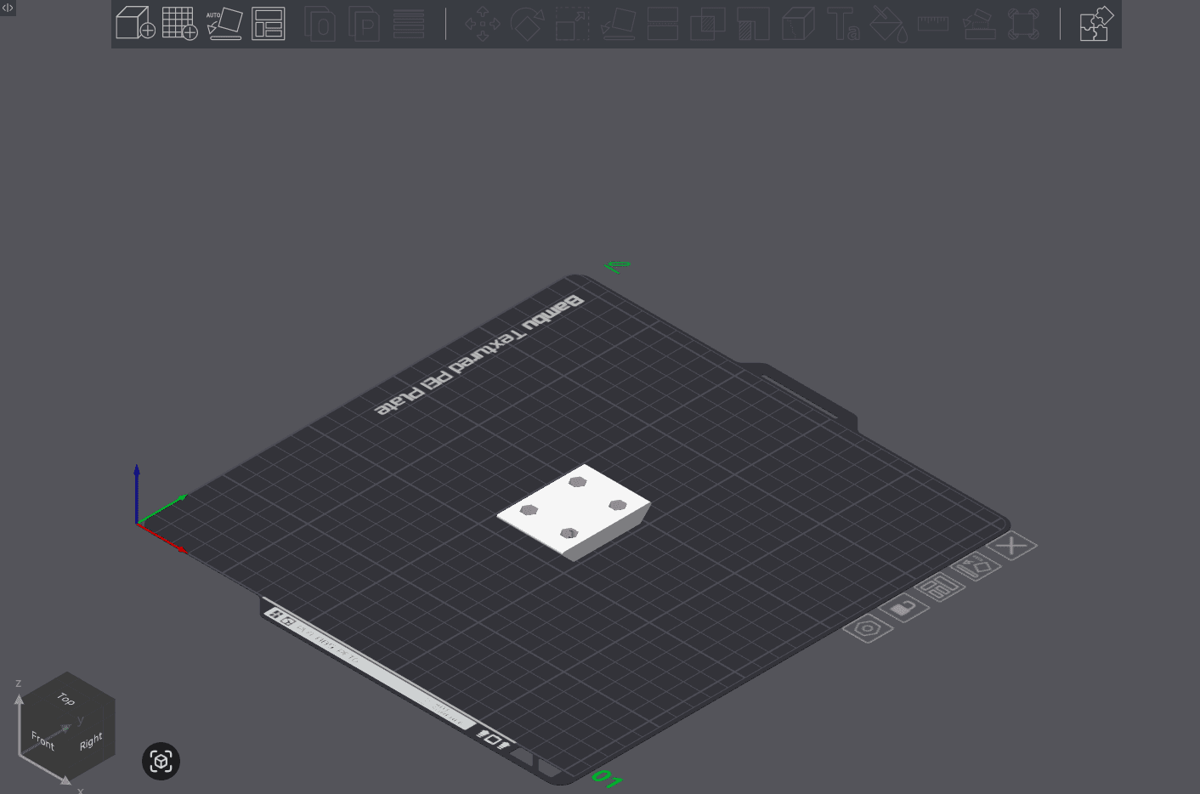The width and height of the screenshot is (1200, 794).
Task: Toggle the plate lock
Action: (x=905, y=608)
